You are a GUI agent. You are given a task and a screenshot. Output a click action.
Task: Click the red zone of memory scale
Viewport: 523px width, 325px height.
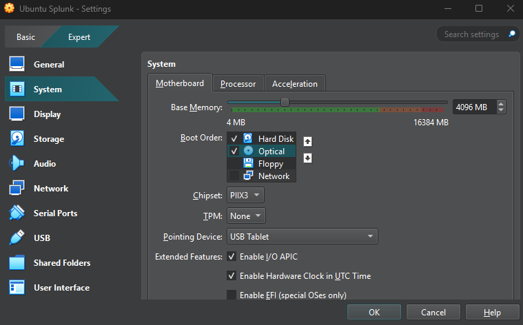pyautogui.click(x=432, y=109)
